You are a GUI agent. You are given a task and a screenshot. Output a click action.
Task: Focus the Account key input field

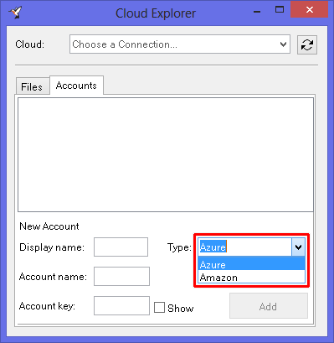click(121, 305)
